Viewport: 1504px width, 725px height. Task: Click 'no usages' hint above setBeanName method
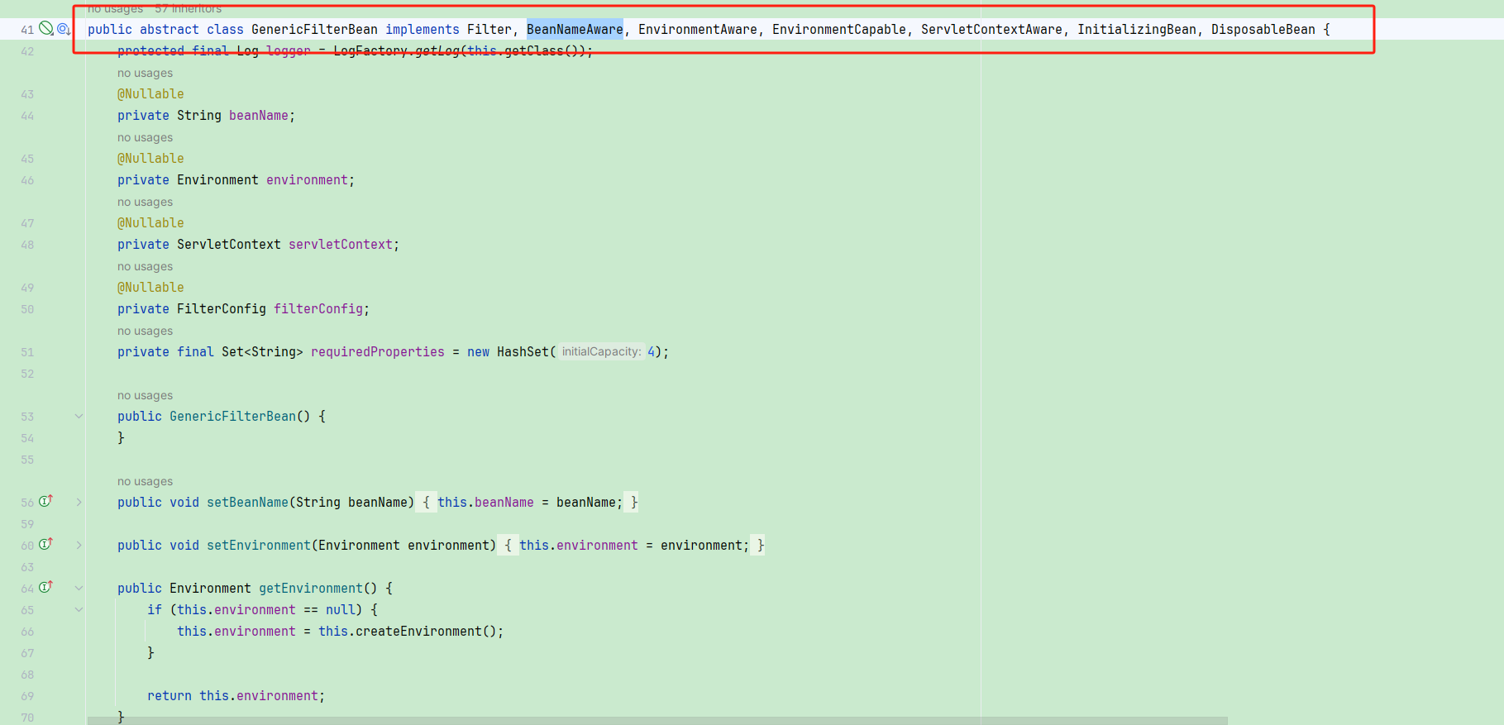(x=146, y=481)
